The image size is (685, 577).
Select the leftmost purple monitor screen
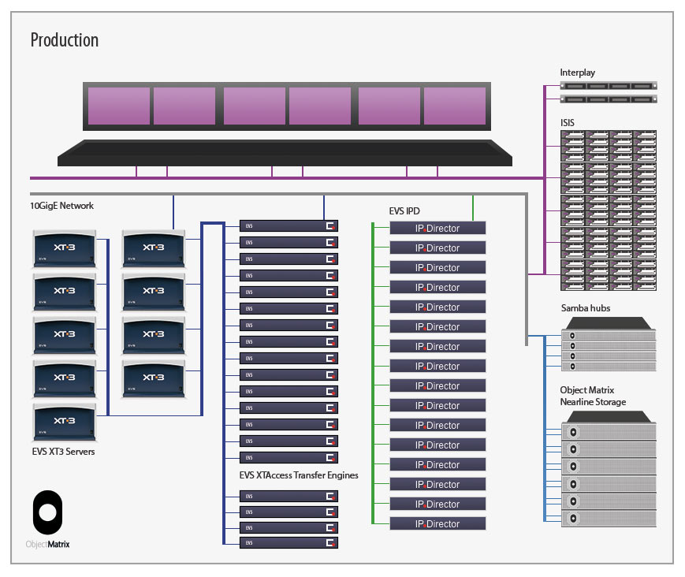[119, 106]
